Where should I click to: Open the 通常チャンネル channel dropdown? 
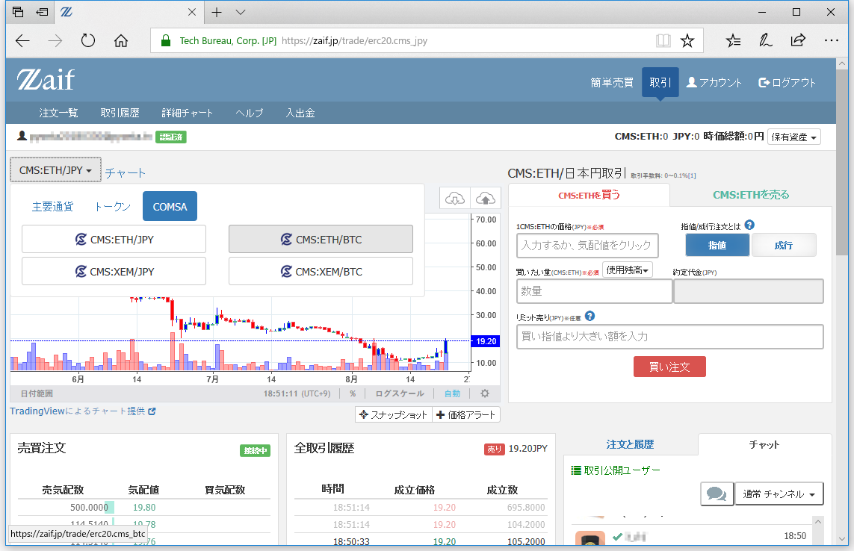point(779,494)
